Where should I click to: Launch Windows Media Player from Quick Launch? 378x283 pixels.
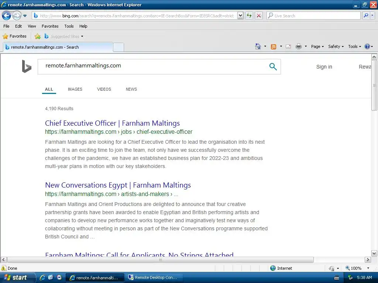pyautogui.click(x=59, y=277)
